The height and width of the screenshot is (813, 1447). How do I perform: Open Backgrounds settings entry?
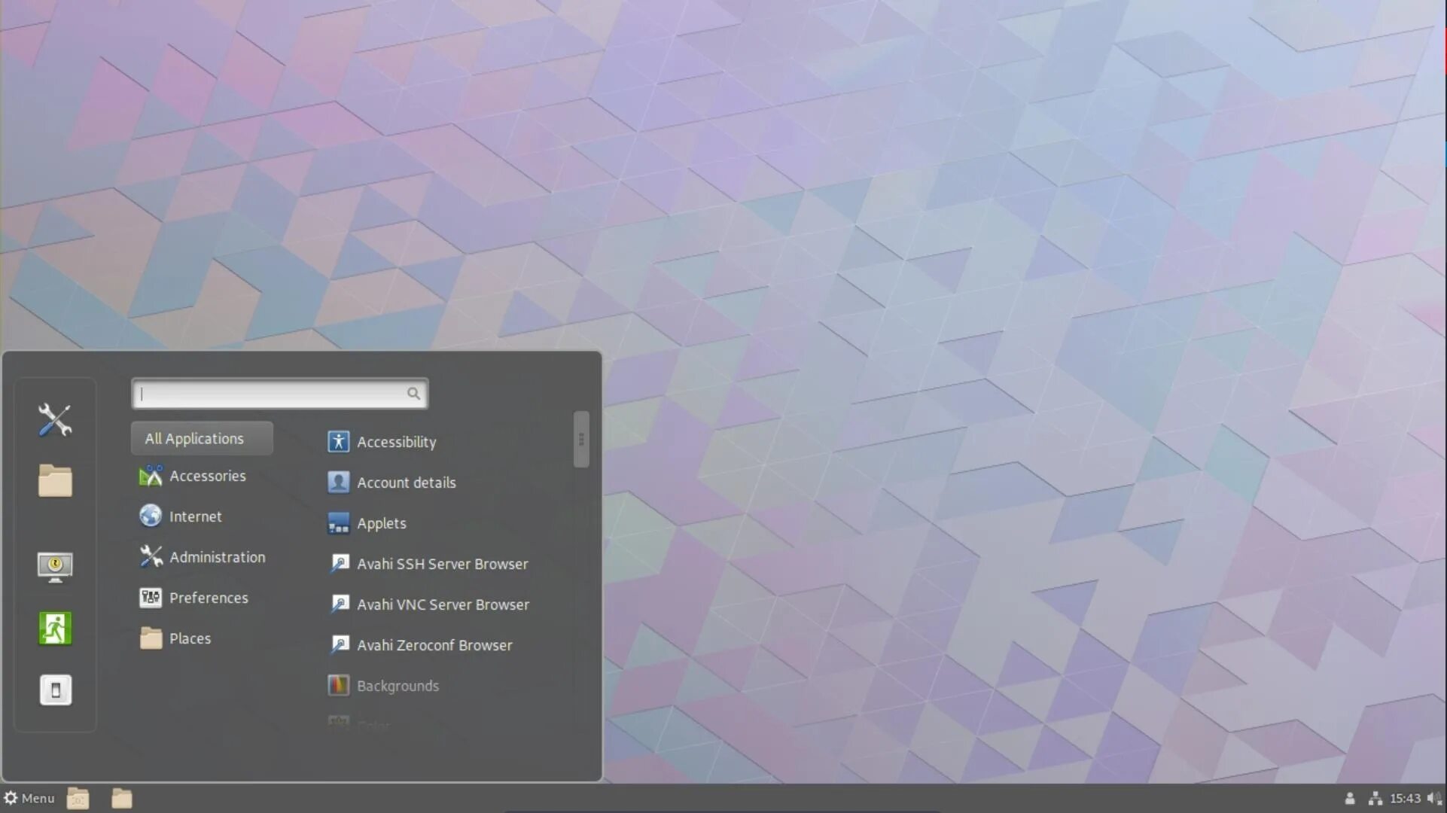[398, 686]
